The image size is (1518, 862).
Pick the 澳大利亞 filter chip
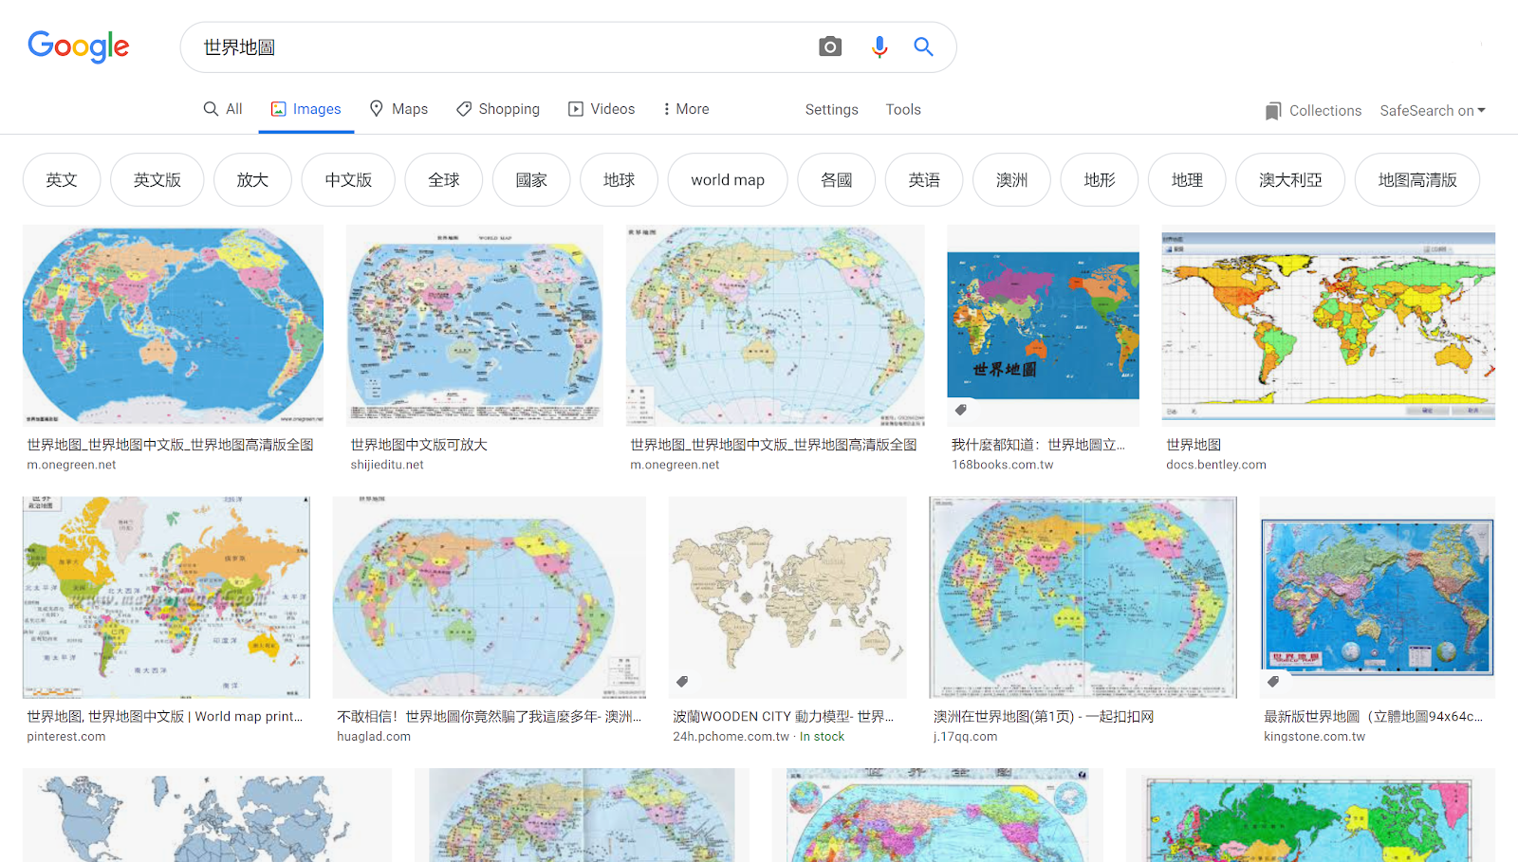pos(1290,180)
